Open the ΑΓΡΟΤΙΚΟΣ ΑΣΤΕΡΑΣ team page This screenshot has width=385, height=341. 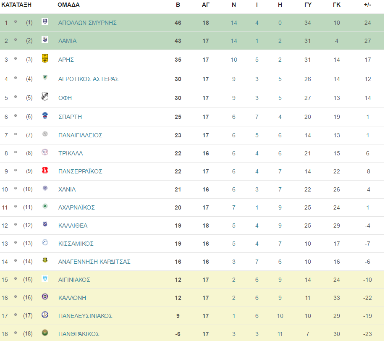[89, 79]
